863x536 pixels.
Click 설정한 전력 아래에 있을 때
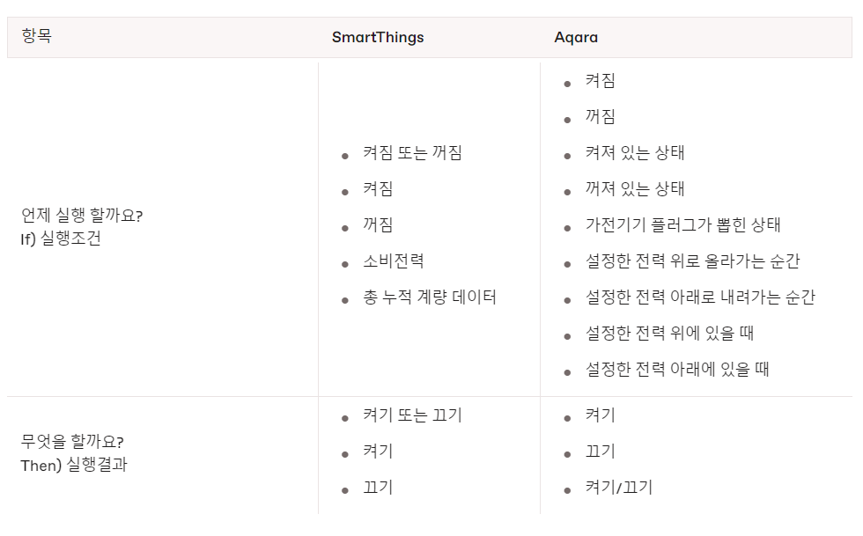coord(677,370)
